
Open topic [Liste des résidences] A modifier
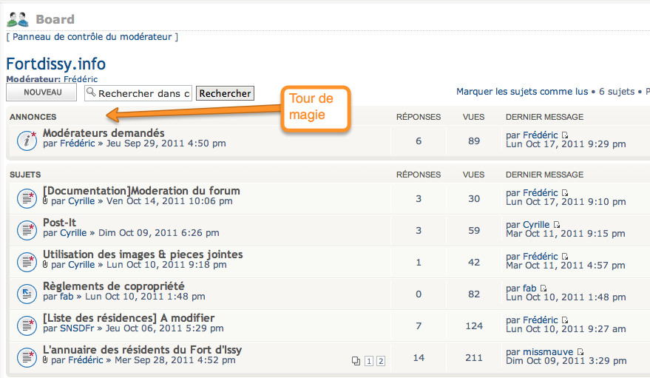[129, 318]
